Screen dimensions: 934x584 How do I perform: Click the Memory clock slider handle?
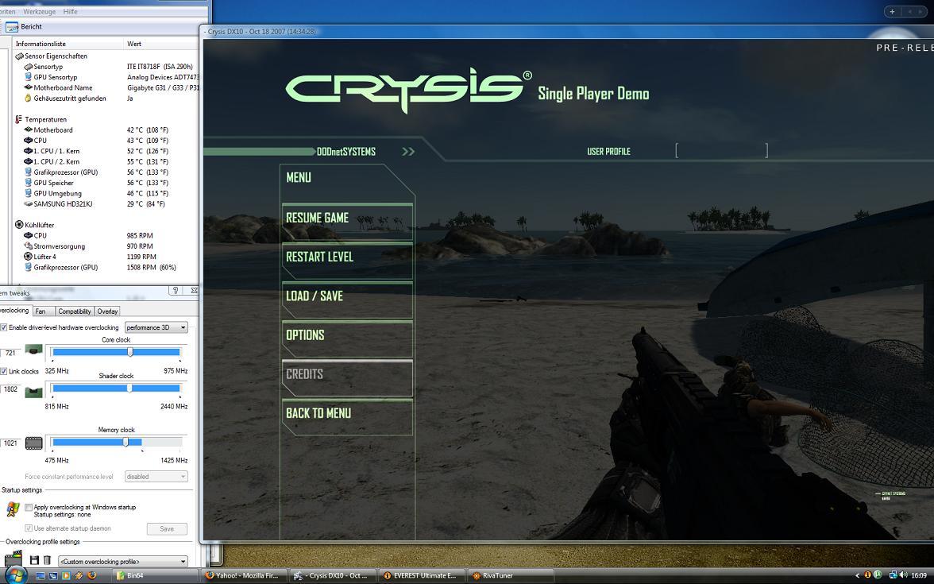(125, 442)
